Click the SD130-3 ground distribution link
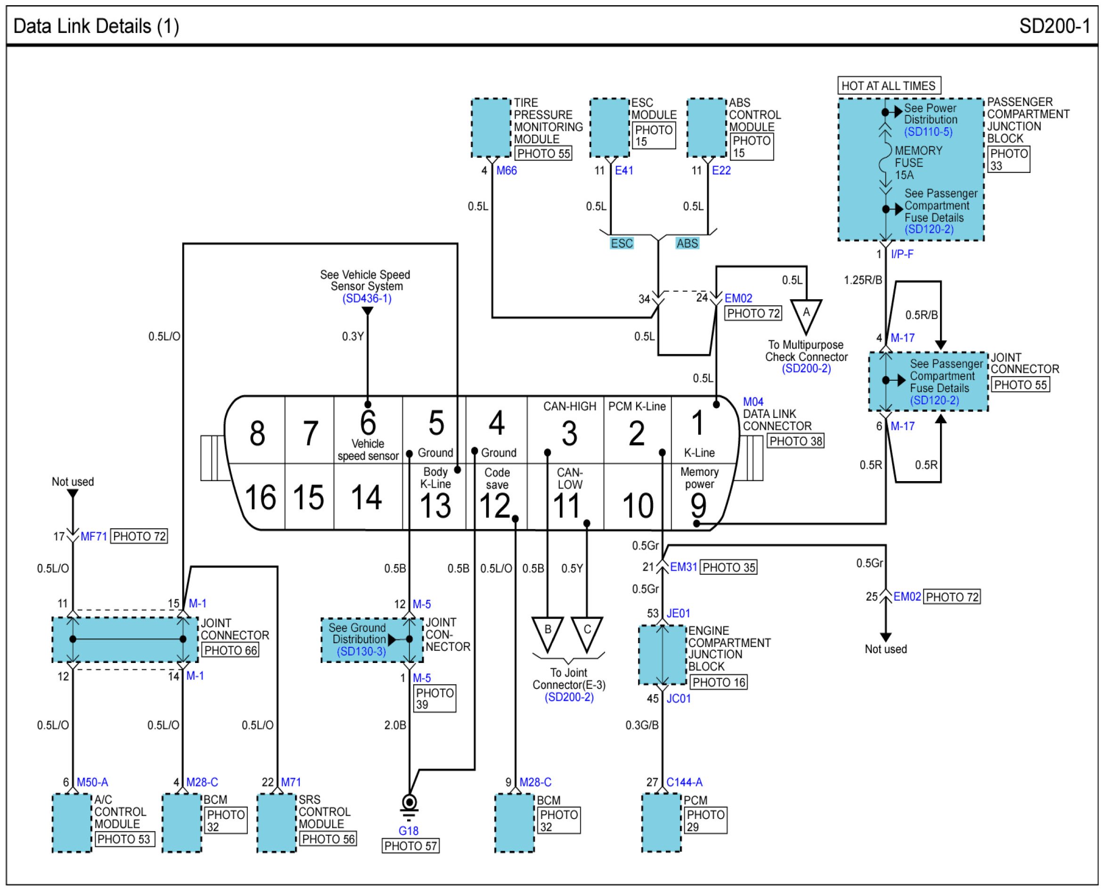The image size is (1104, 892). click(x=361, y=652)
